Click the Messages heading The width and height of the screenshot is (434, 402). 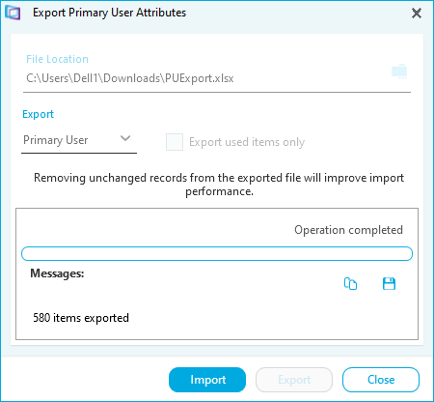click(57, 273)
